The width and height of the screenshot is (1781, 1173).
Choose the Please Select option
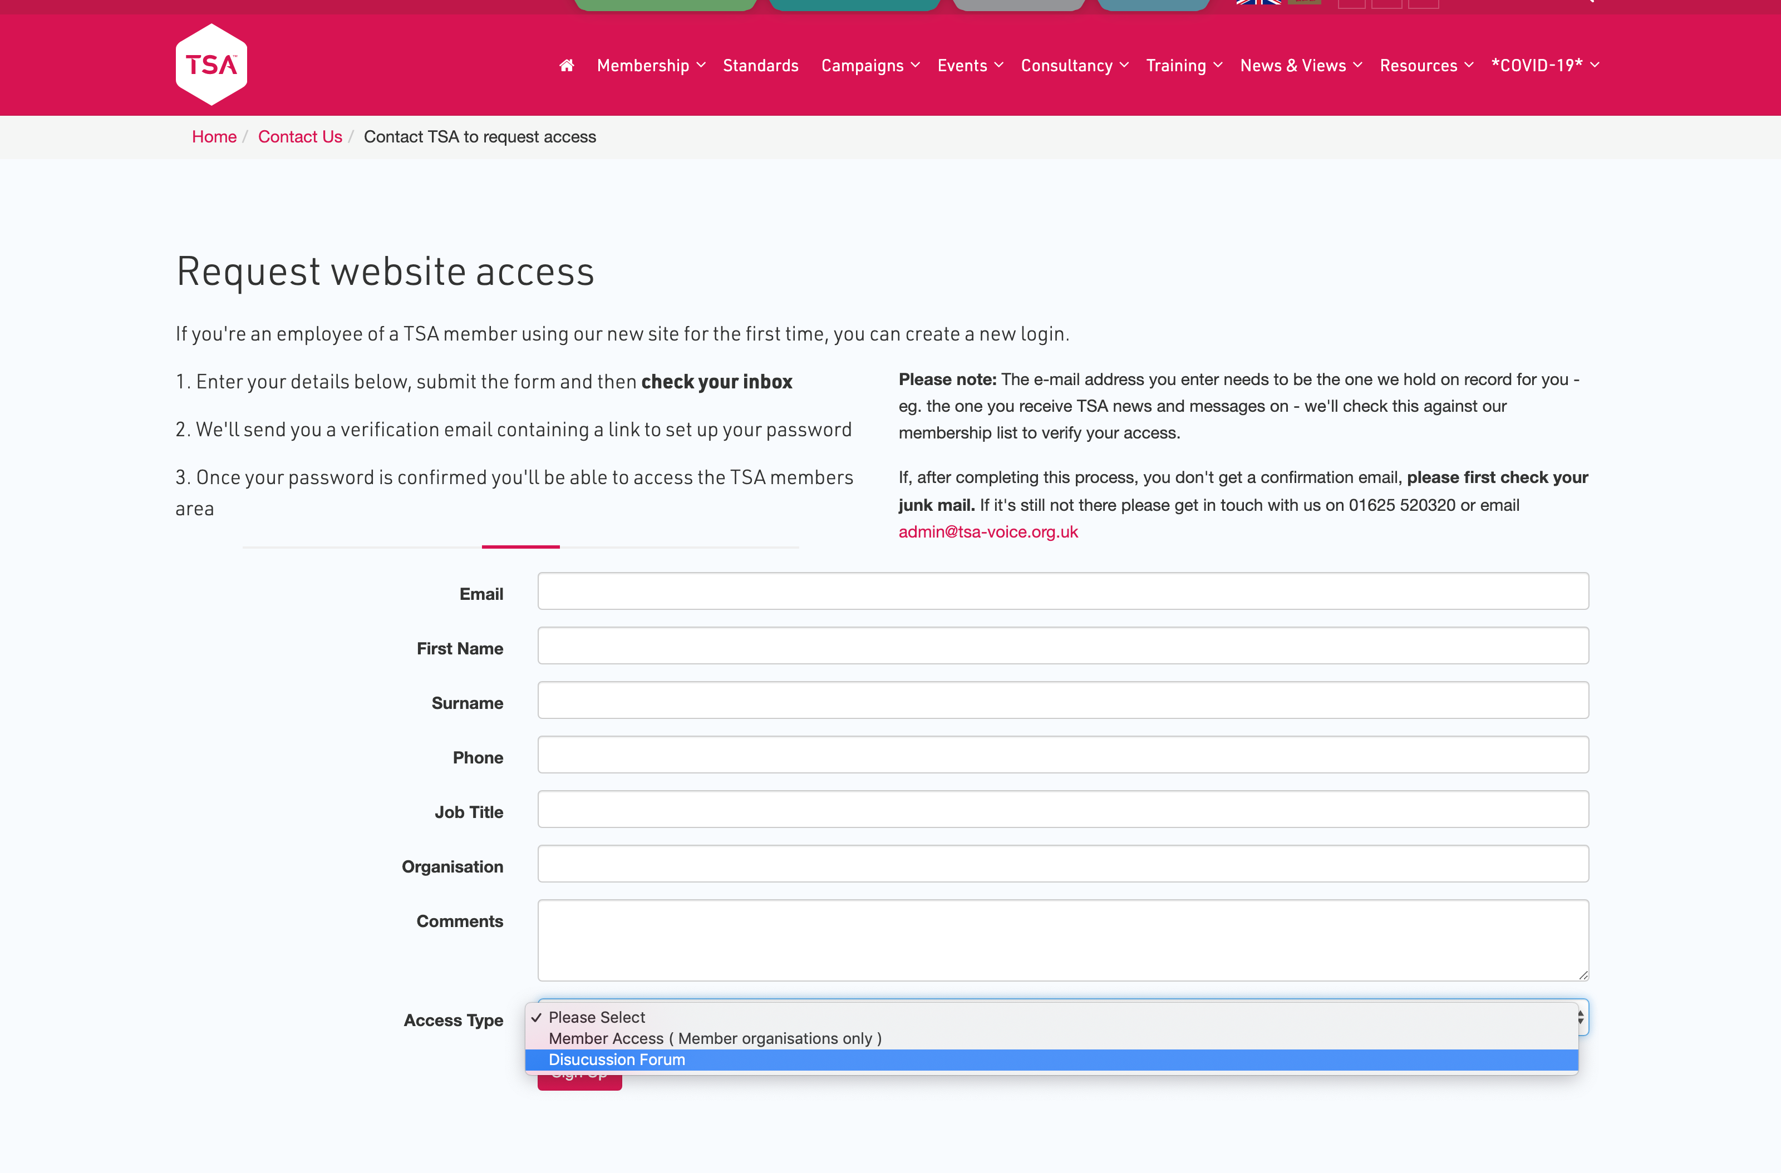click(x=1051, y=1017)
